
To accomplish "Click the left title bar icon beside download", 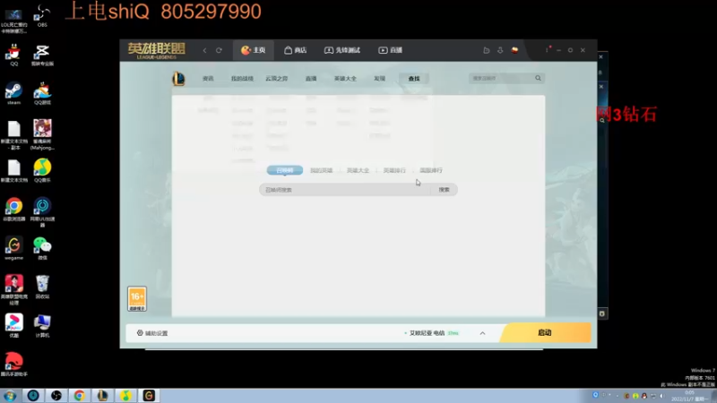I will pyautogui.click(x=487, y=50).
